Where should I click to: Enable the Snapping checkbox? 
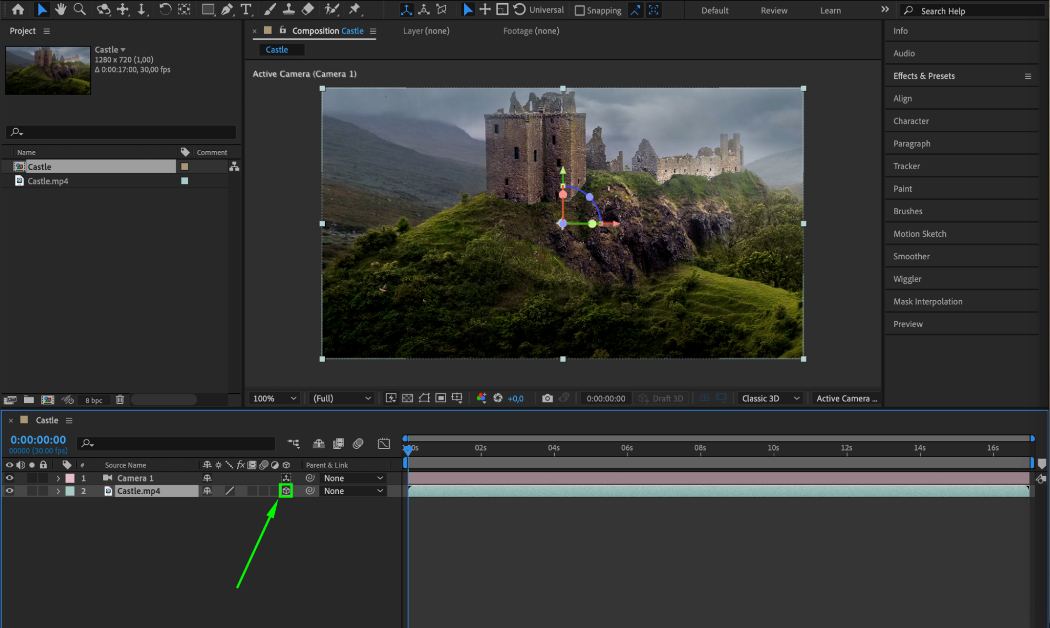click(580, 11)
